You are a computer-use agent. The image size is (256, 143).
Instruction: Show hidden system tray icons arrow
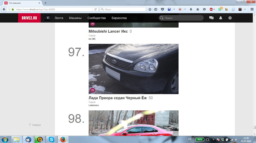pyautogui.click(x=213, y=140)
